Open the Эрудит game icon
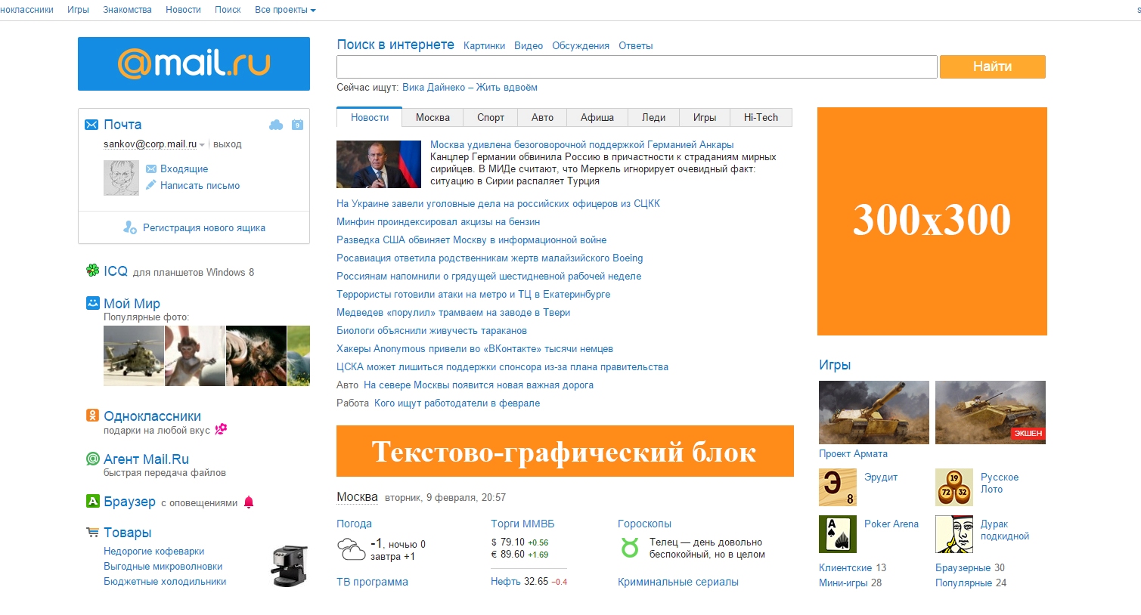1141x615 pixels. tap(838, 487)
